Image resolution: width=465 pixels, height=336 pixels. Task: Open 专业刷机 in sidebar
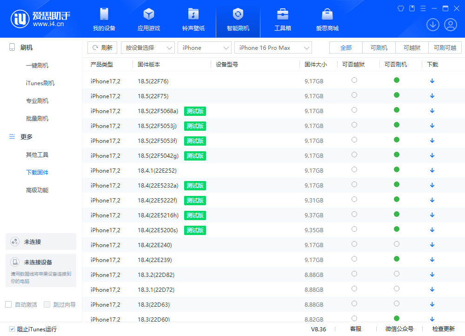tap(37, 101)
